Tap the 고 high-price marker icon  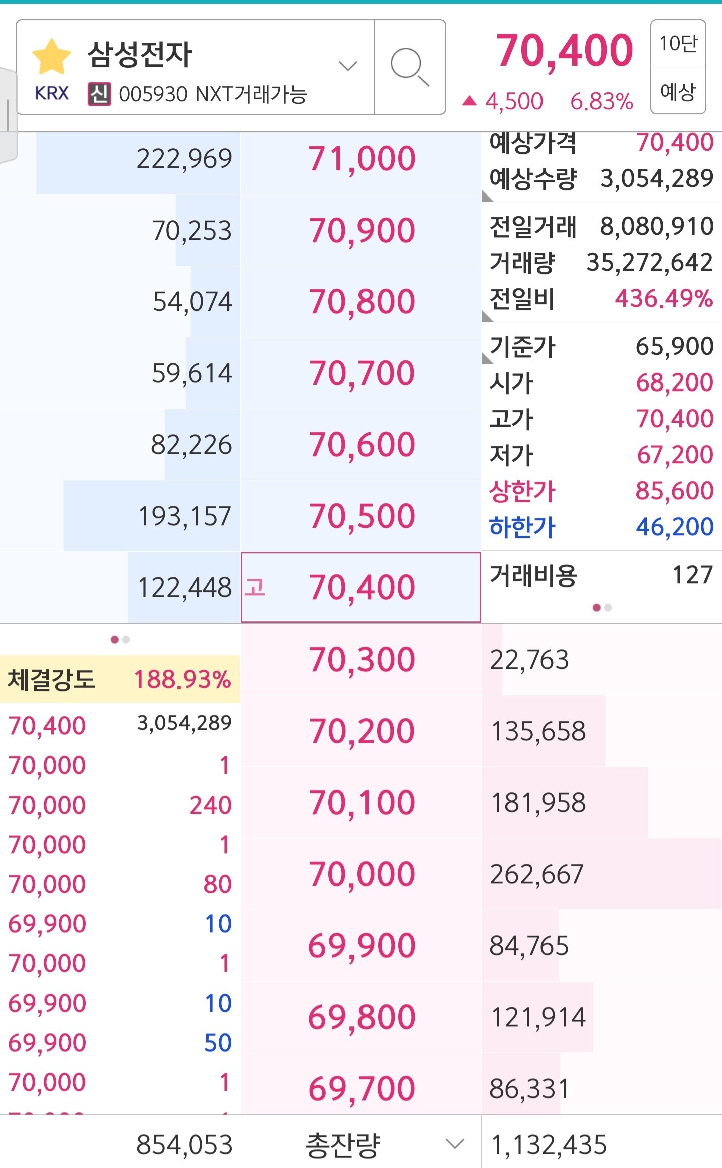click(x=255, y=587)
